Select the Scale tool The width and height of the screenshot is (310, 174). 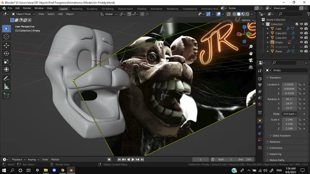click(6, 62)
